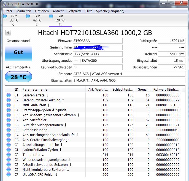Click the Standard field ATA8-ACS

point(129,74)
